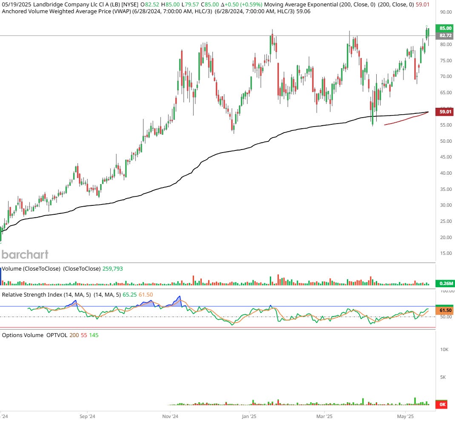Click the 50.00 price axis label
Image resolution: width=455 pixels, height=421 pixels.
point(446,141)
